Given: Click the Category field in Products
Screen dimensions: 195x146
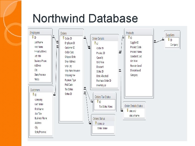Looking at the screenshot, I should point(134,75).
